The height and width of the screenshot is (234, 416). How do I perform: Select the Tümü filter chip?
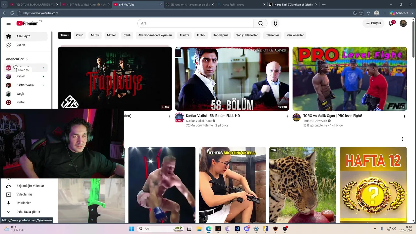(64, 35)
